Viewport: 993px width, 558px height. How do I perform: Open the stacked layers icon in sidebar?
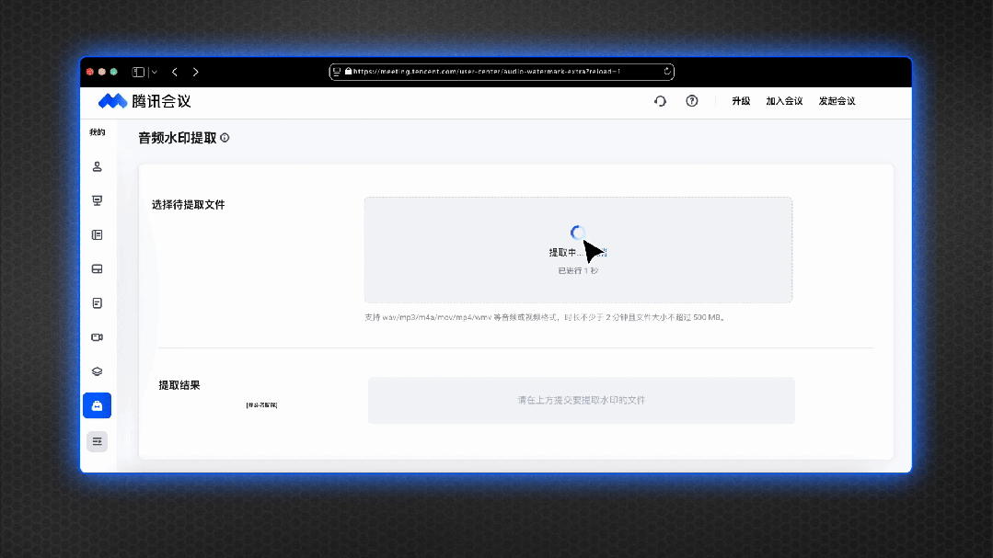click(97, 371)
